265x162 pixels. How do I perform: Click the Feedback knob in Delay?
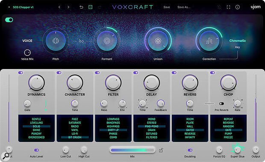pos(161,104)
